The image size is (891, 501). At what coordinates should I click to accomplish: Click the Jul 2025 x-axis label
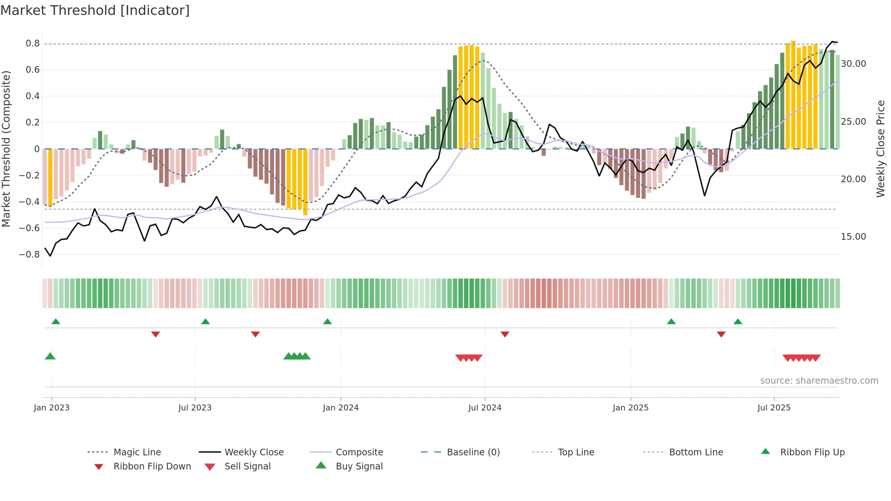tap(774, 408)
